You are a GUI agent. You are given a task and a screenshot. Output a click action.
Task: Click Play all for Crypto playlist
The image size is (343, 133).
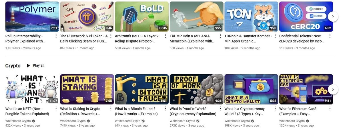click(35, 66)
